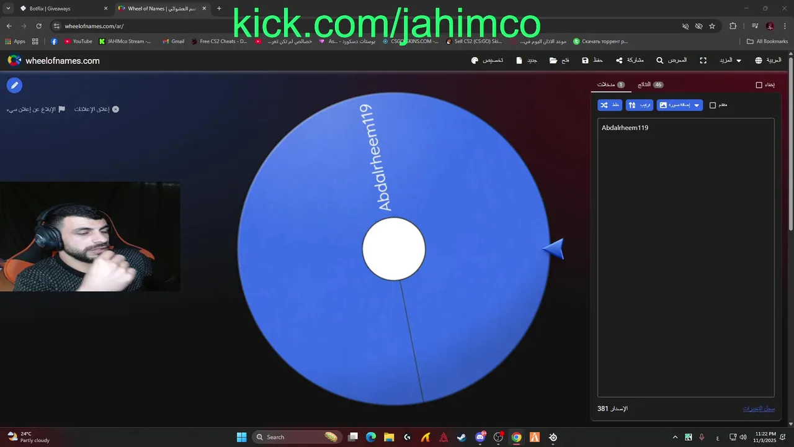Open the weather widget showing 24°C
The width and height of the screenshot is (794, 447).
pyautogui.click(x=28, y=437)
